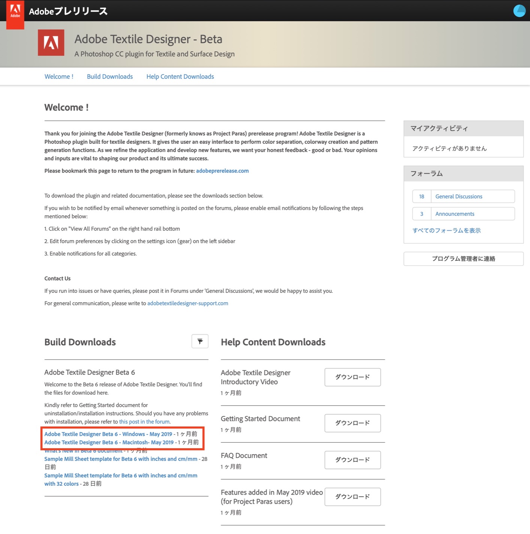
Task: Click the Adobe logo in header
Action: pyautogui.click(x=15, y=14)
